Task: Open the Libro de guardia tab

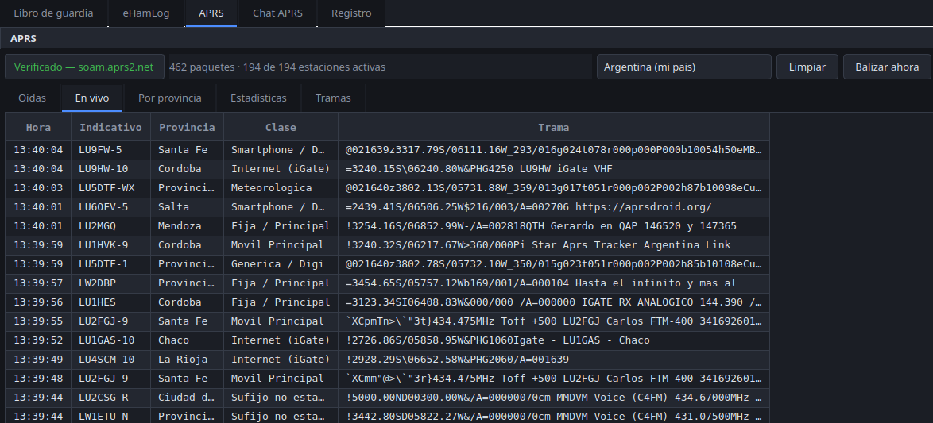Action: tap(53, 13)
